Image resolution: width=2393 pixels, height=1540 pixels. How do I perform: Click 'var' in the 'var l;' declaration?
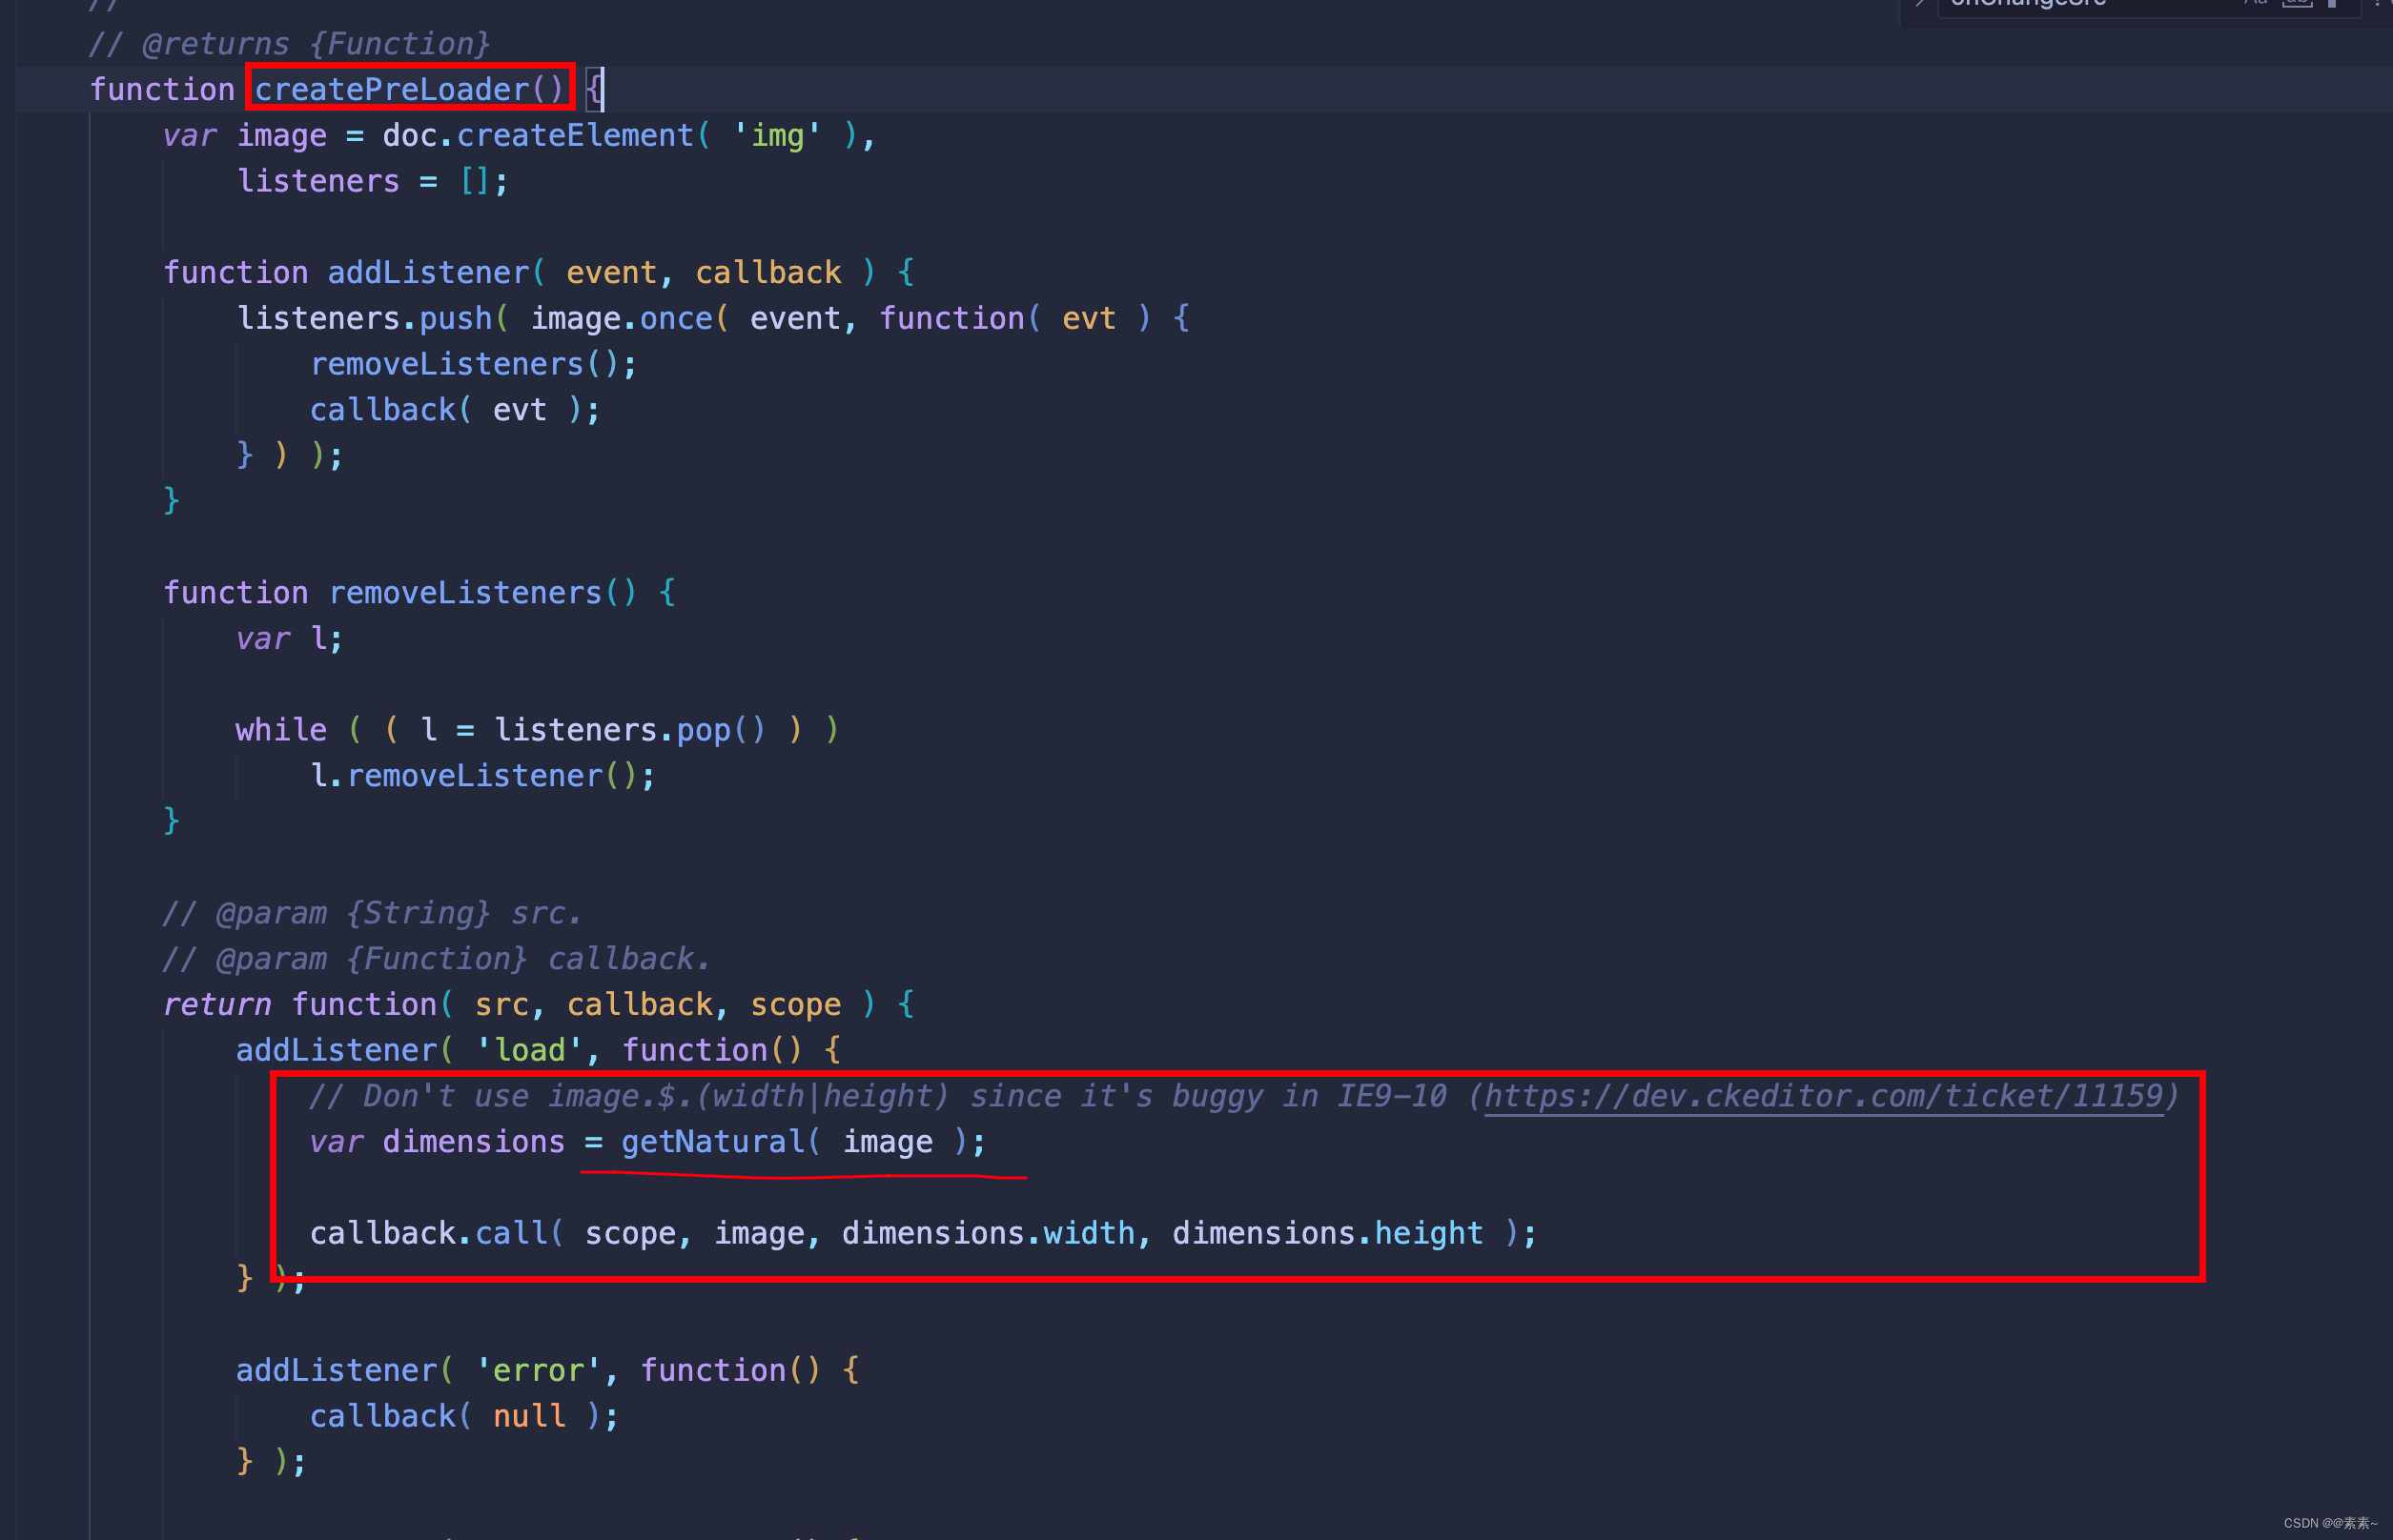[263, 639]
